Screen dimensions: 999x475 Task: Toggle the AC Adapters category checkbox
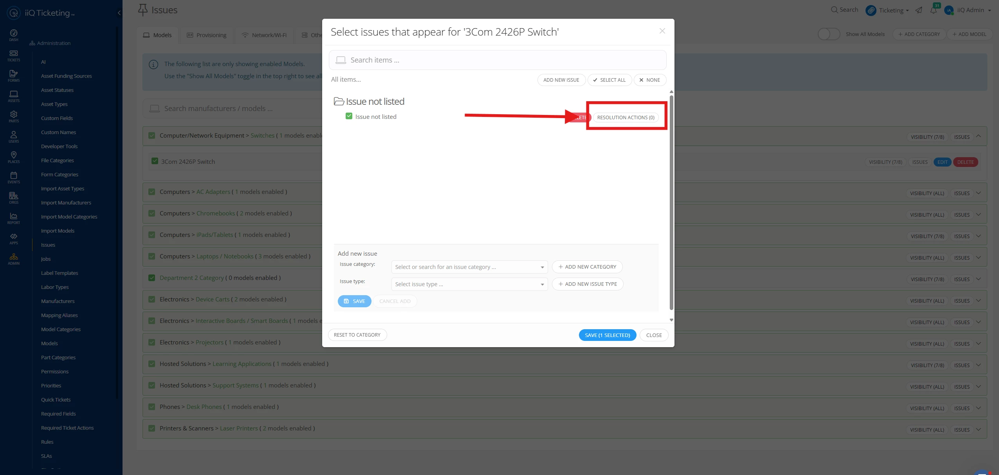coord(152,192)
